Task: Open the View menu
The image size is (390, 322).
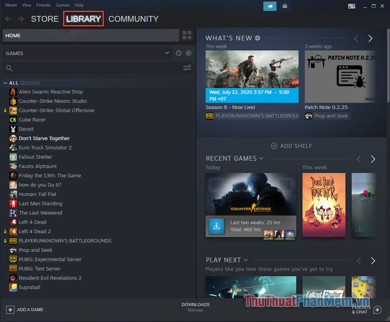Action: pyautogui.click(x=26, y=5)
